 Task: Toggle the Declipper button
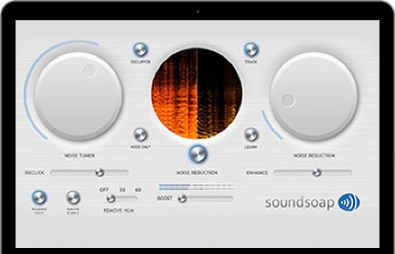pos(140,49)
